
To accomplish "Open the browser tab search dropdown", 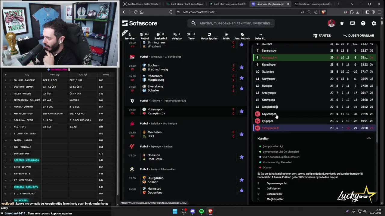I will (x=352, y=4).
